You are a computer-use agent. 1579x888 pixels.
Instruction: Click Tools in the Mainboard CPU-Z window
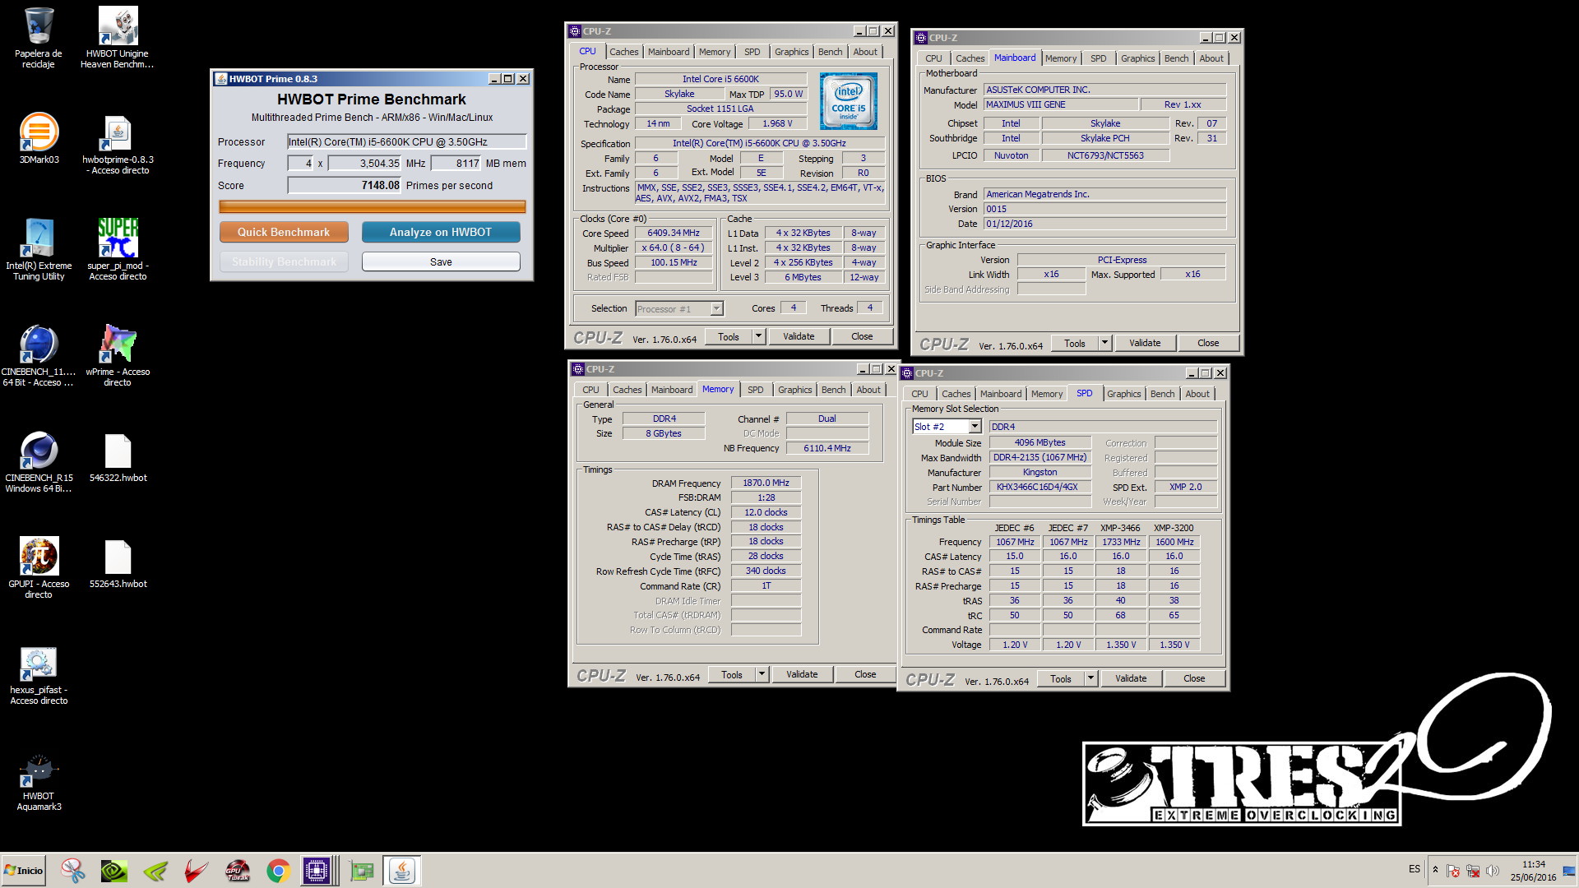[x=1075, y=344]
